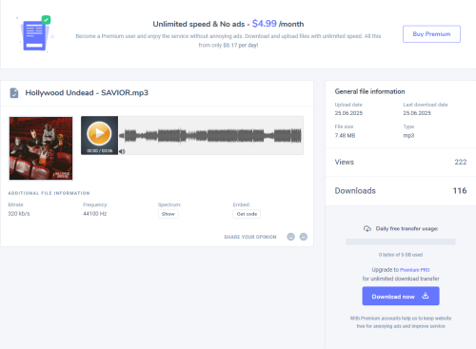Get the embed code
476x349 pixels.
click(x=247, y=214)
